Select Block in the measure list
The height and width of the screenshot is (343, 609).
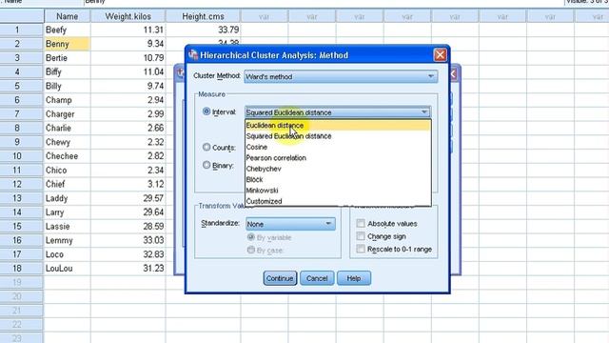click(338, 179)
